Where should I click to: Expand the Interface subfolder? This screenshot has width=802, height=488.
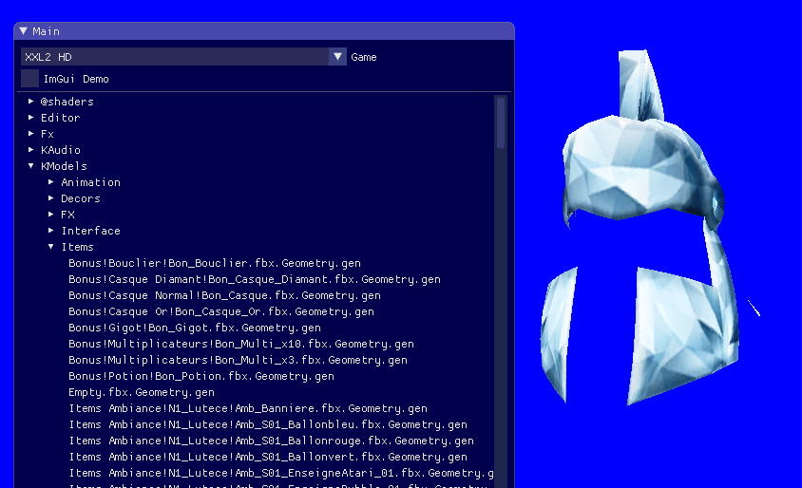[51, 231]
